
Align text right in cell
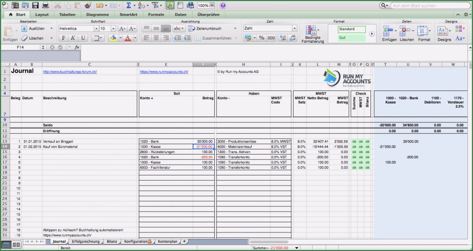coord(166,38)
